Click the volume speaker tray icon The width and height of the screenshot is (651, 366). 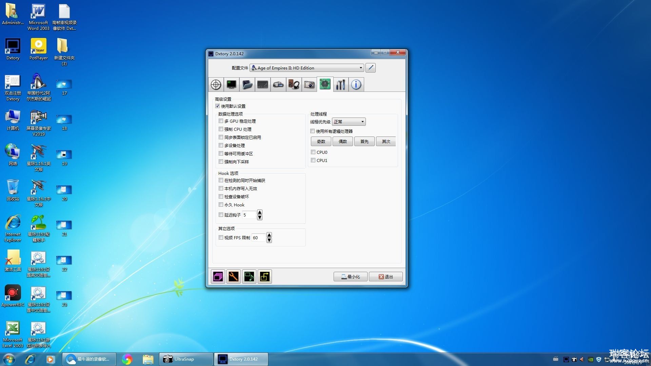582,359
